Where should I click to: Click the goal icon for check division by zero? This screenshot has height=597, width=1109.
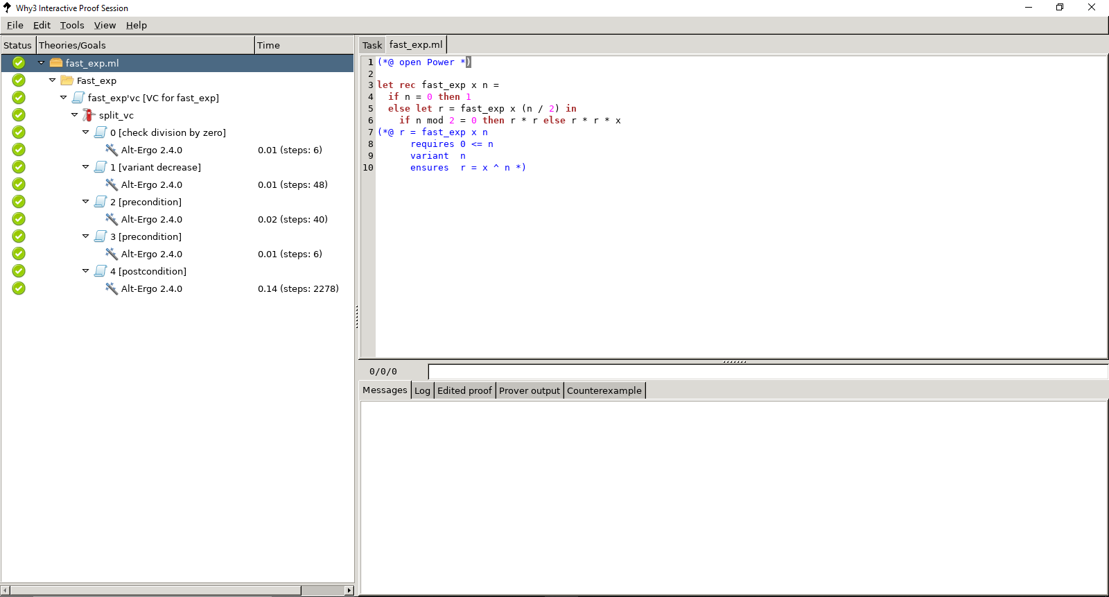[101, 132]
